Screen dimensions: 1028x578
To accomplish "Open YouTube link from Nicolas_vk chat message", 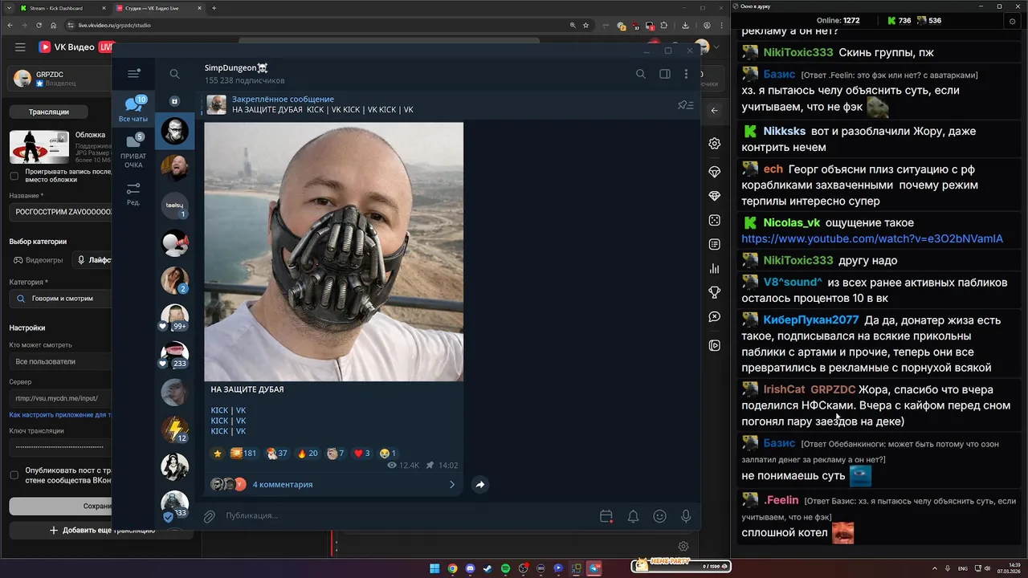I will click(872, 239).
